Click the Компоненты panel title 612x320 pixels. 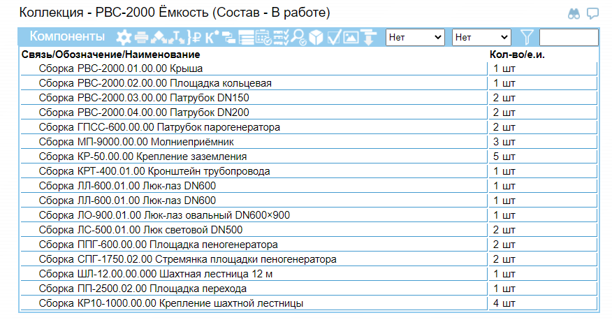coord(68,36)
